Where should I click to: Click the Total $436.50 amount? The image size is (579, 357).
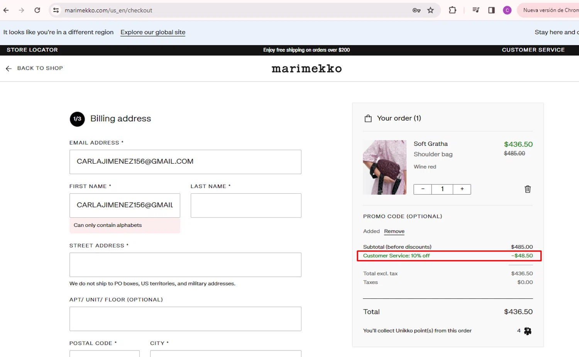pos(518,311)
